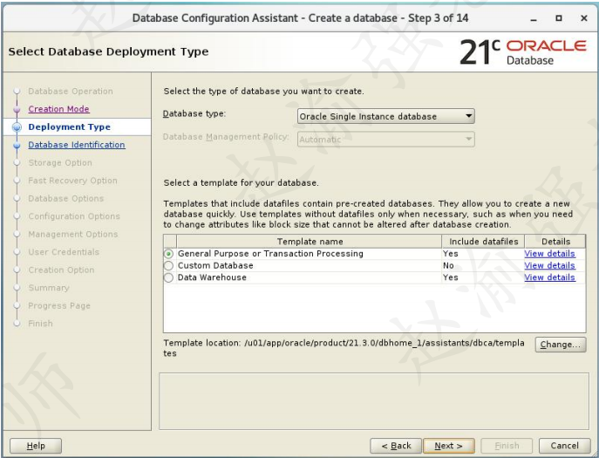The image size is (599, 458).
Task: Click the Next button
Action: [x=449, y=446]
